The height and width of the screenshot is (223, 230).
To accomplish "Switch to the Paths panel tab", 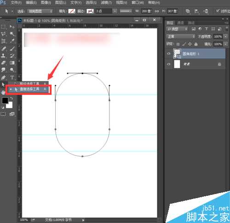I will coord(191,23).
